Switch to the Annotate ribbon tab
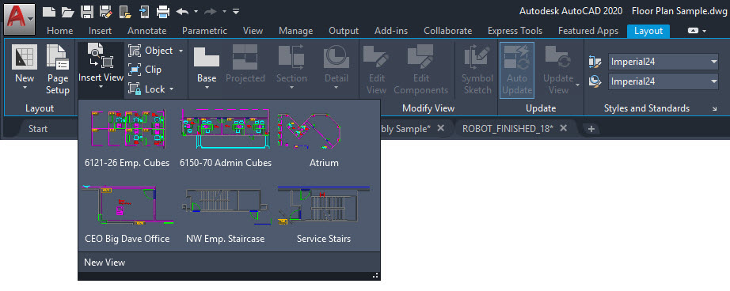 (147, 31)
